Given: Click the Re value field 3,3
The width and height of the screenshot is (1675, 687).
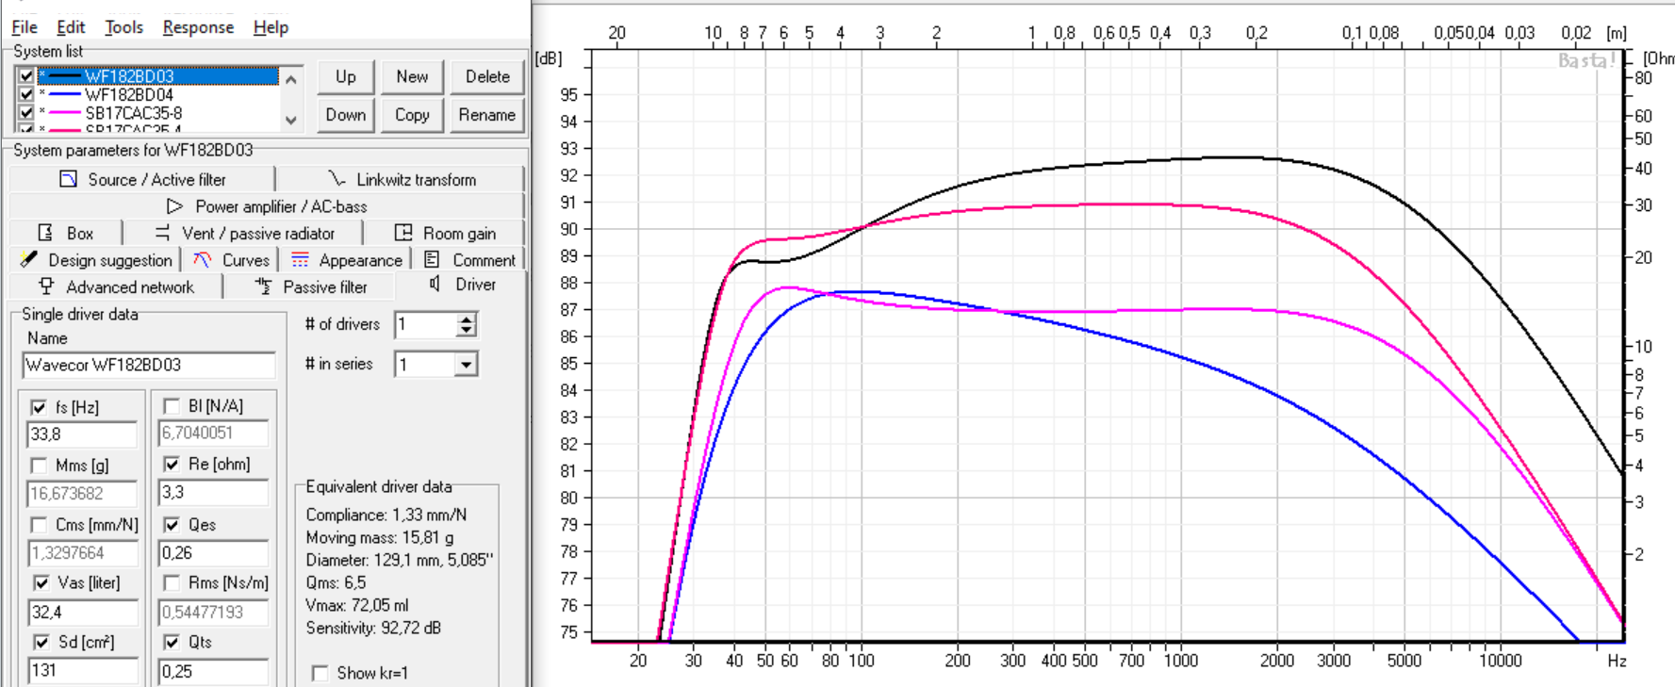Looking at the screenshot, I should [213, 492].
